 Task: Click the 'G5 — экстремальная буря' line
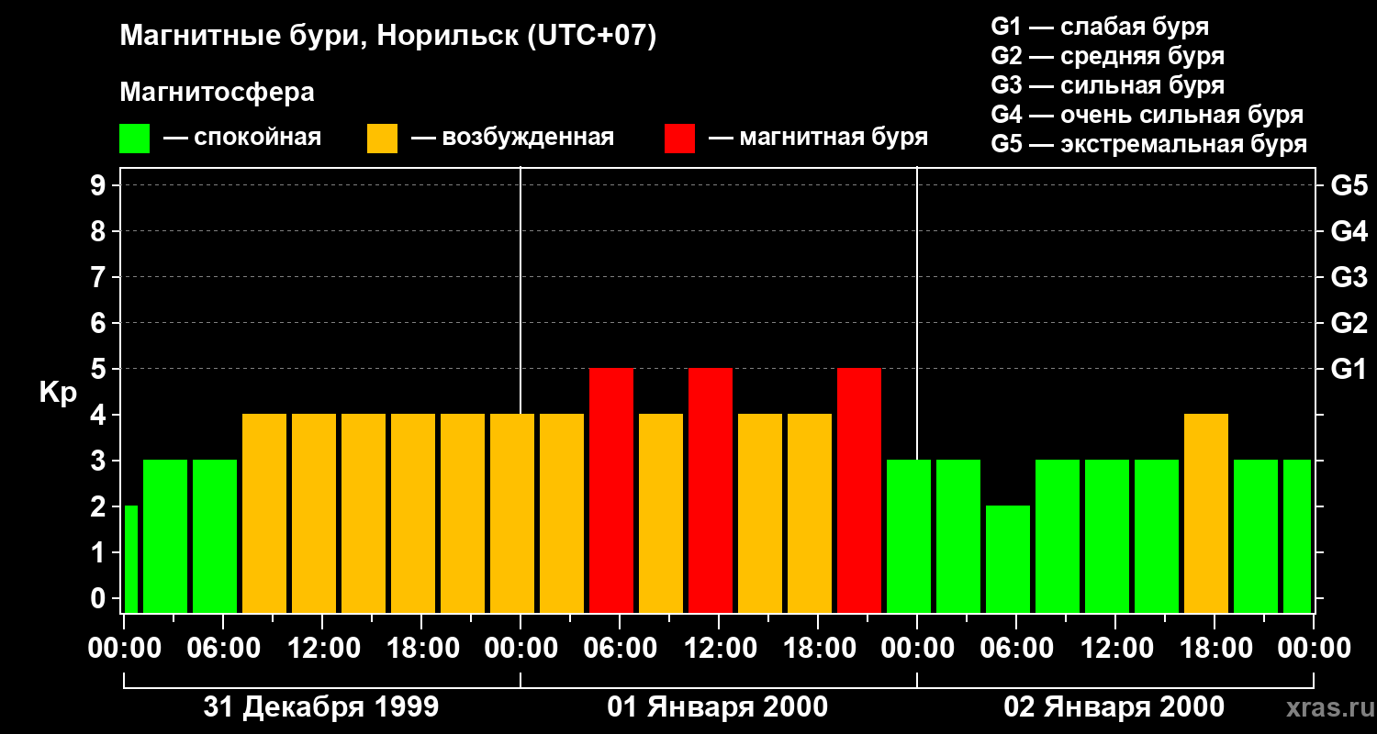coord(1149,144)
